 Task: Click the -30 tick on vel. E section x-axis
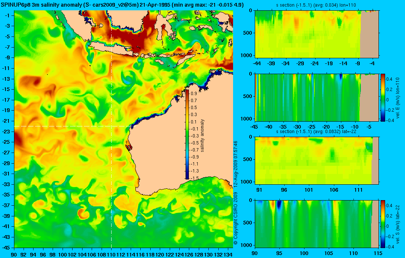(x=297, y=127)
